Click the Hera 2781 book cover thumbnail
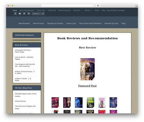The width and height of the screenshot is (144, 122). pos(90,112)
